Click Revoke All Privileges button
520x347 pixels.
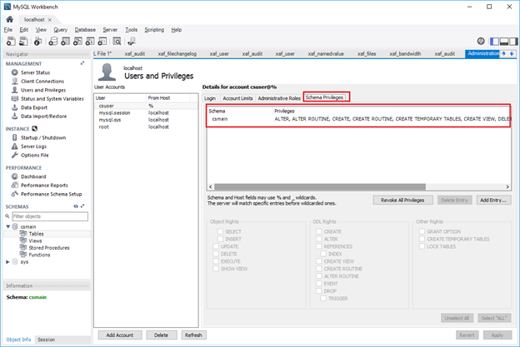pyautogui.click(x=402, y=200)
